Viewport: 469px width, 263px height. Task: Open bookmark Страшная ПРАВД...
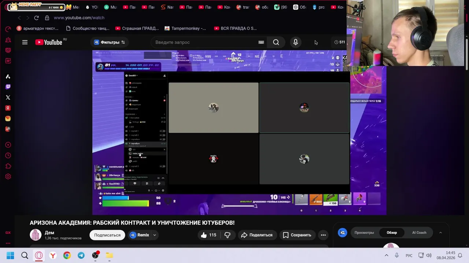[137, 28]
